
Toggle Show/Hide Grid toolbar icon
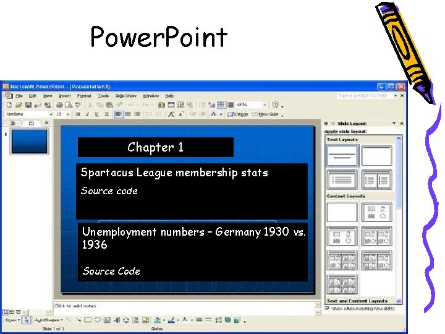(221, 105)
